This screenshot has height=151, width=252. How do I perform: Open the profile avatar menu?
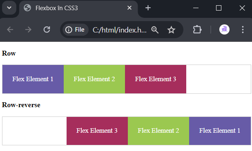(x=224, y=30)
